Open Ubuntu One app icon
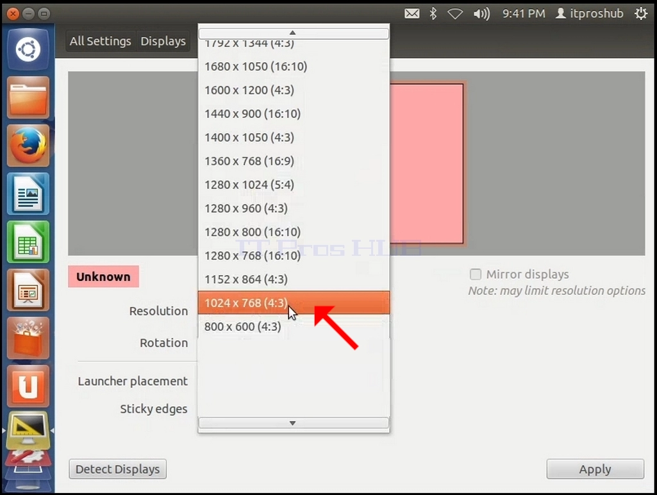The image size is (657, 495). (x=28, y=386)
